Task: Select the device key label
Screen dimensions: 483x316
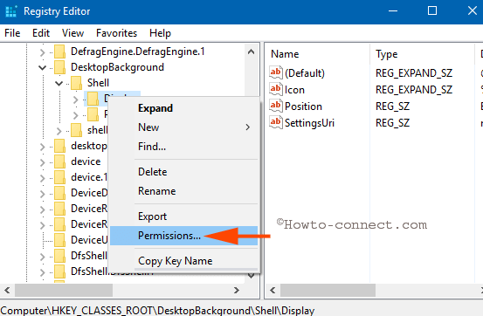Action: 86,161
